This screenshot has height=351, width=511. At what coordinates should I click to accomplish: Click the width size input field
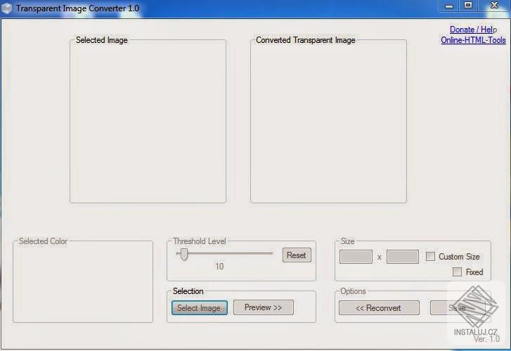[356, 257]
